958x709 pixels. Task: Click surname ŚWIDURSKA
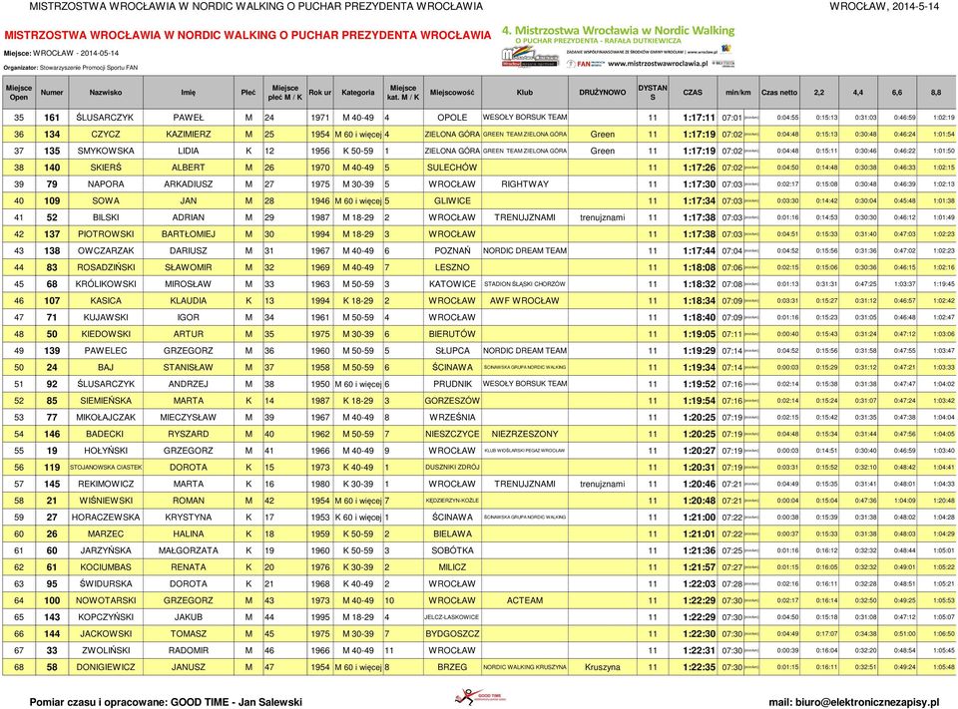click(x=106, y=583)
